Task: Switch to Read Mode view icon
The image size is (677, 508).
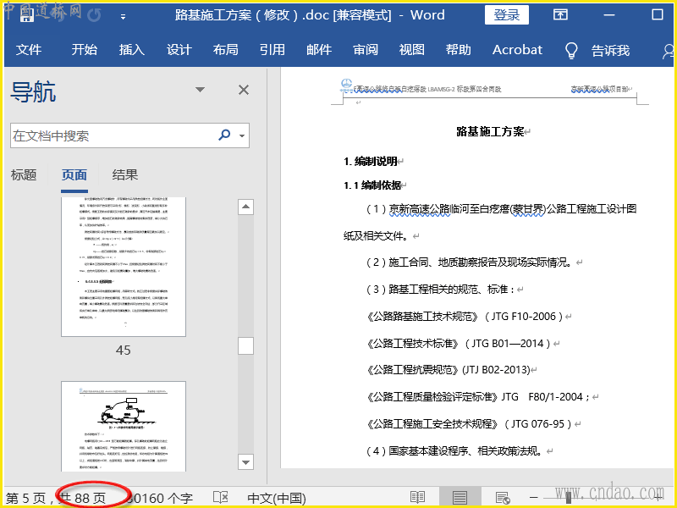Action: point(417,498)
